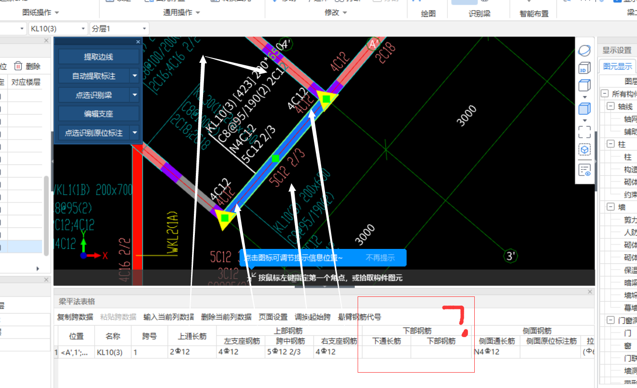The height and width of the screenshot is (388, 637).
Task: Select the 剪力 item under 墙
Action: [630, 219]
